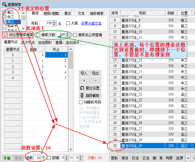Click the 复位设置 reset button
The image size is (195, 162).
click(90, 88)
